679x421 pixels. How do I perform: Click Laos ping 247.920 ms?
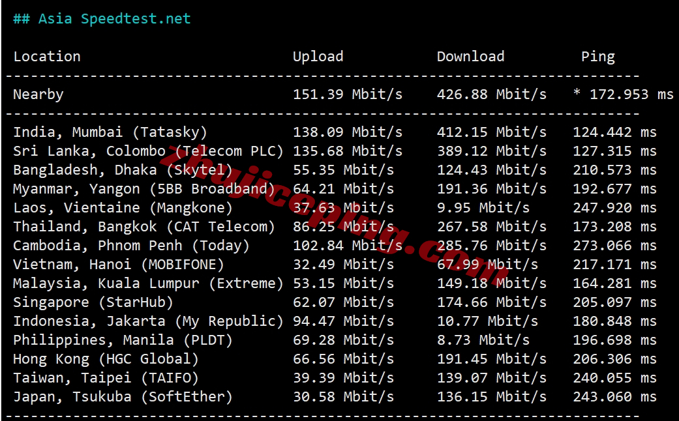(x=614, y=208)
